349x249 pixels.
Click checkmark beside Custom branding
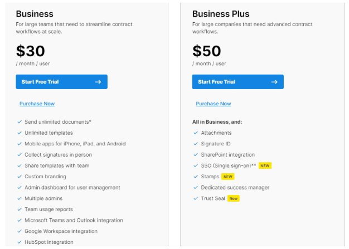click(x=20, y=177)
